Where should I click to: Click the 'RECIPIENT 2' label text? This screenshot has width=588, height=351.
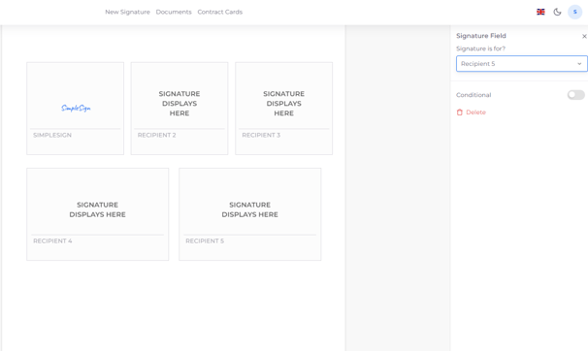point(156,135)
